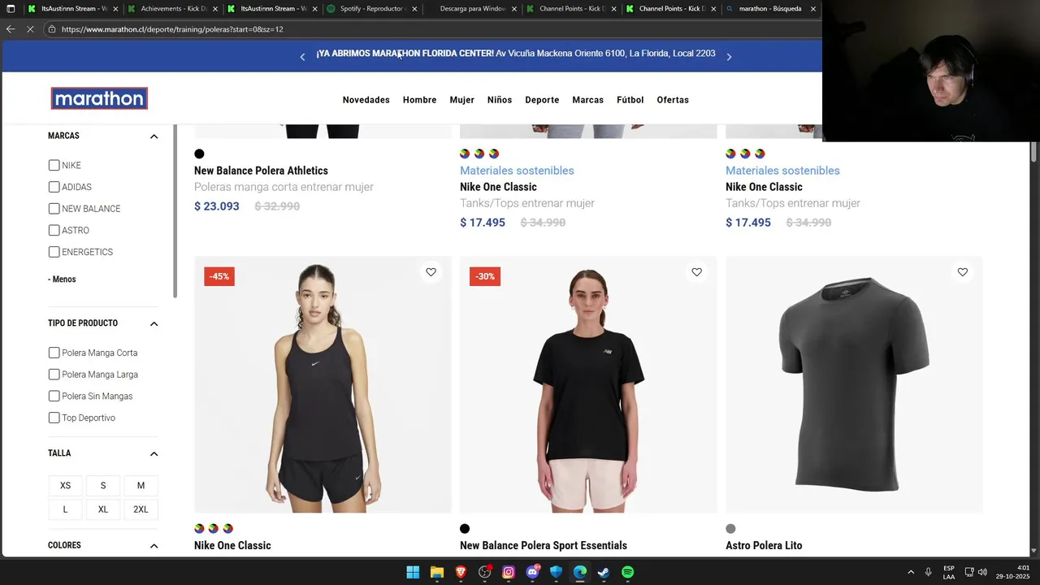The width and height of the screenshot is (1040, 585).
Task: Open the Deporte menu
Action: click(542, 100)
